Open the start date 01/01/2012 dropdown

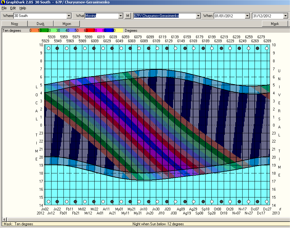247,16
